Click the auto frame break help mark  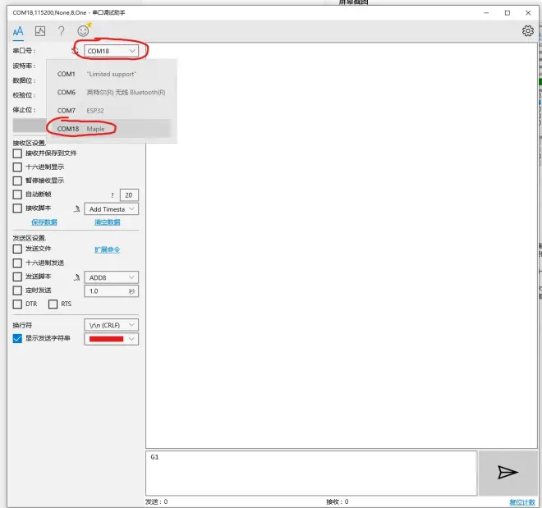click(x=113, y=195)
